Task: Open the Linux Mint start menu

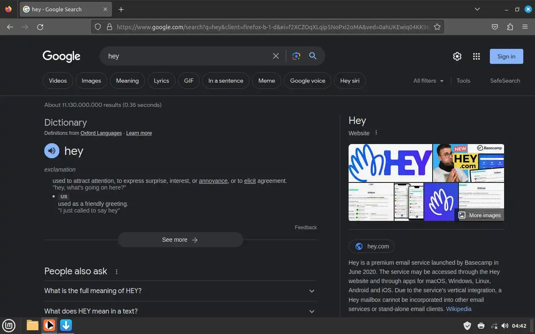Action: point(9,325)
